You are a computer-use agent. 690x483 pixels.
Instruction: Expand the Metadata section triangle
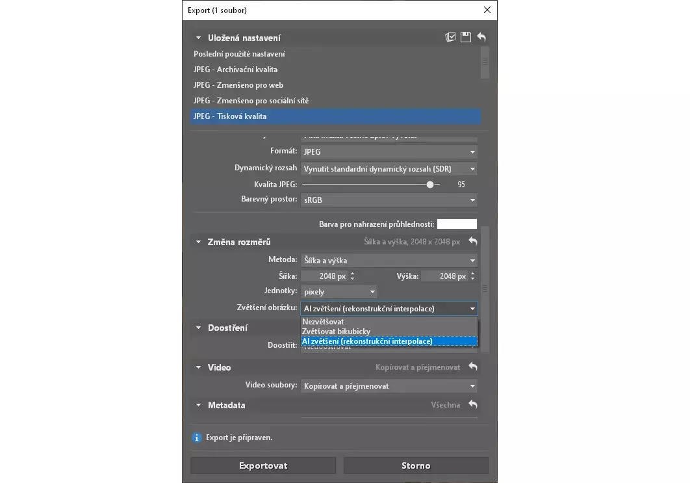point(199,405)
